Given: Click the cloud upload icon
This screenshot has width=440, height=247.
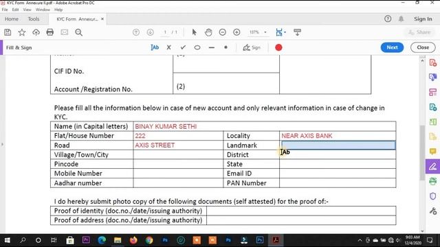Looking at the screenshot, I should click(x=36, y=32).
